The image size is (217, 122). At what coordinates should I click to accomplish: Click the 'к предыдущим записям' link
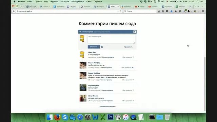[x=107, y=106]
